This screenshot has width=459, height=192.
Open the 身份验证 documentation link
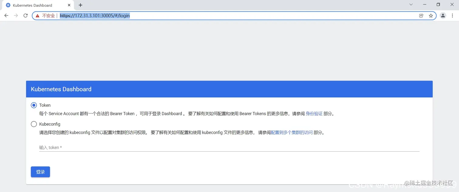[314, 113]
